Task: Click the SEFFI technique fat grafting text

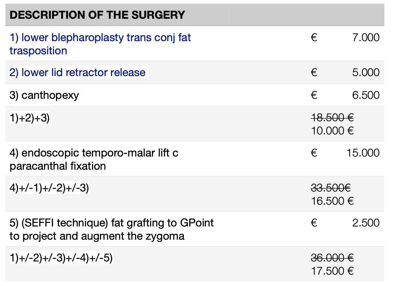Action: coord(112,229)
